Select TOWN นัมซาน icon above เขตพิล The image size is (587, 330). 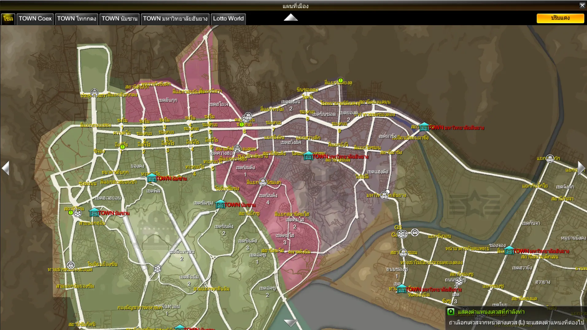(x=151, y=178)
